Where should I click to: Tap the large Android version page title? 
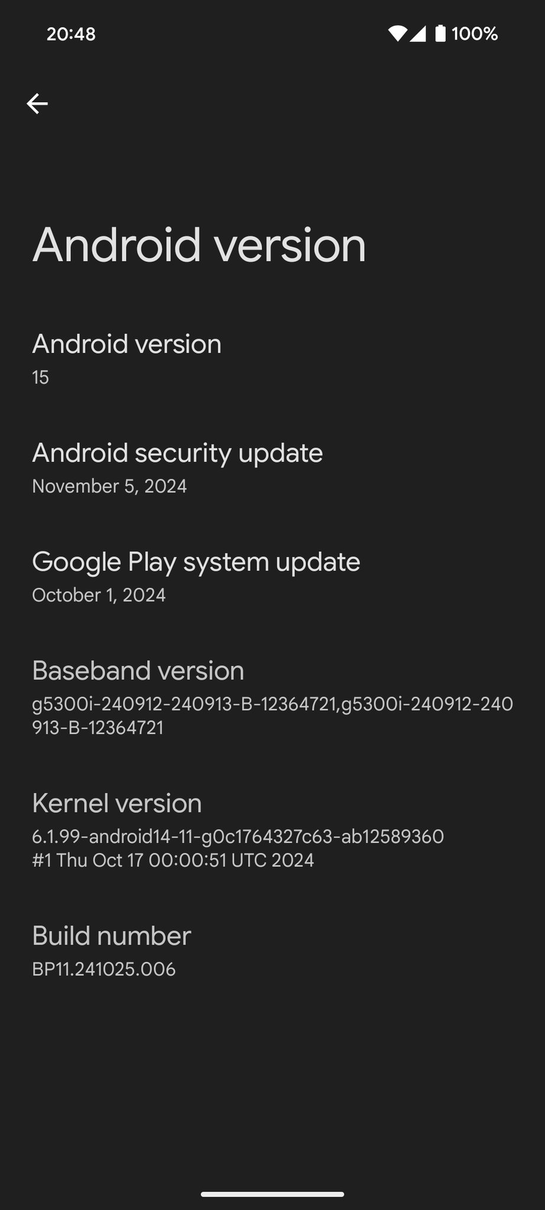coord(199,245)
